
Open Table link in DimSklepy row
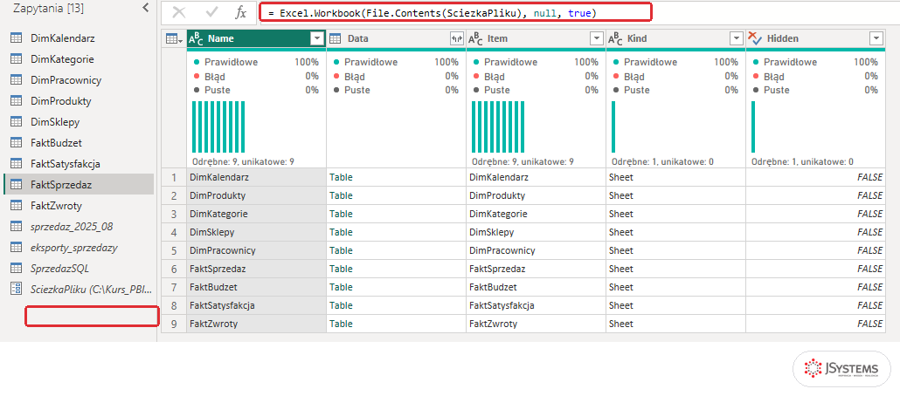point(341,232)
